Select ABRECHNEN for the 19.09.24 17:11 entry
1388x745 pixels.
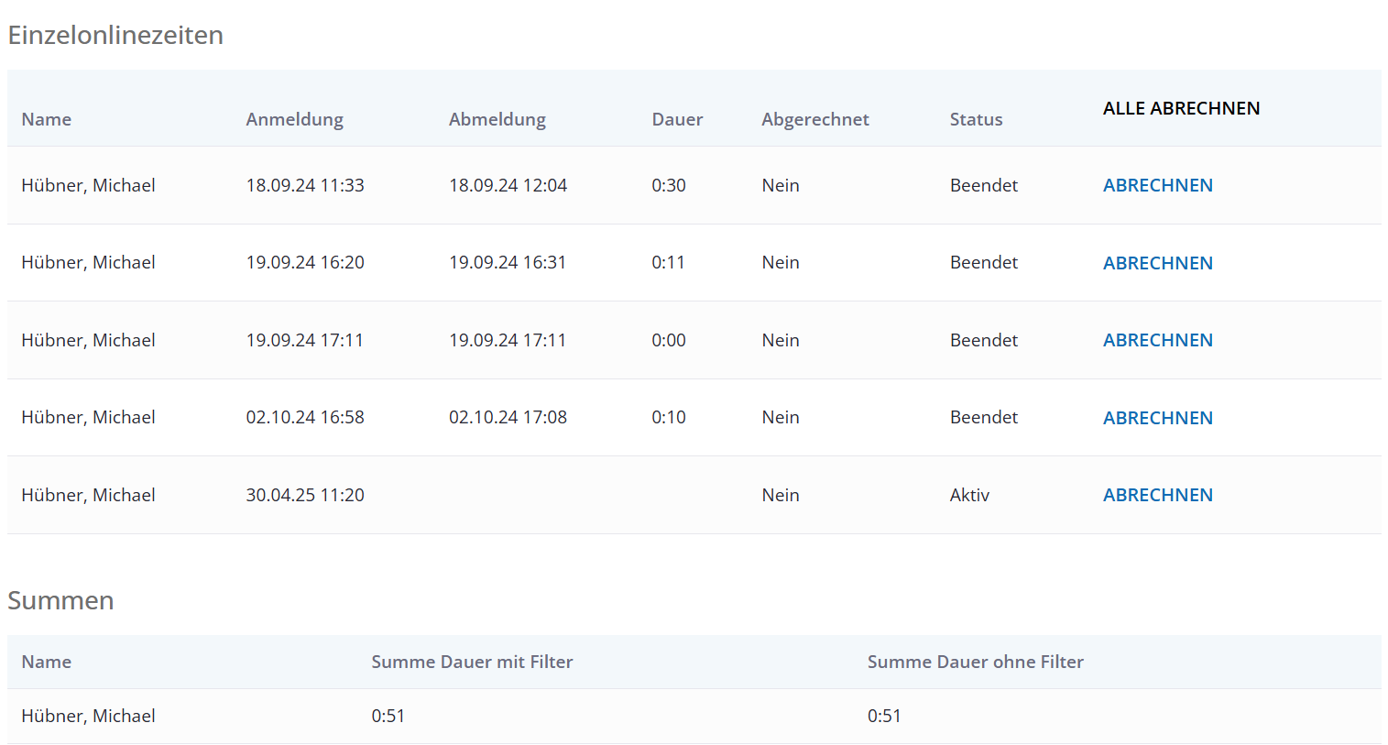1158,340
